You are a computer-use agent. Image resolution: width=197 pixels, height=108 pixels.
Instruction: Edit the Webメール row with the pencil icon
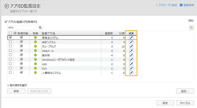pos(131,51)
